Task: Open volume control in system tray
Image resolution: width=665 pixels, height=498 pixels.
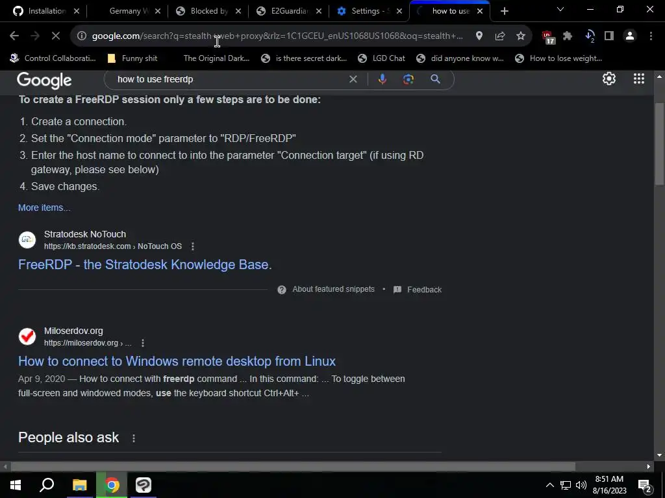Action: [x=581, y=485]
